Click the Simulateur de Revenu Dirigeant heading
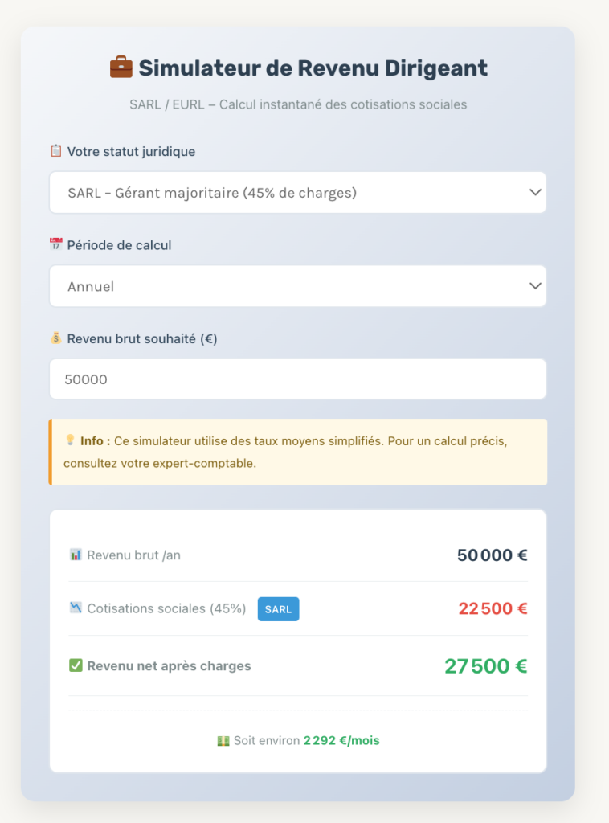 click(313, 68)
